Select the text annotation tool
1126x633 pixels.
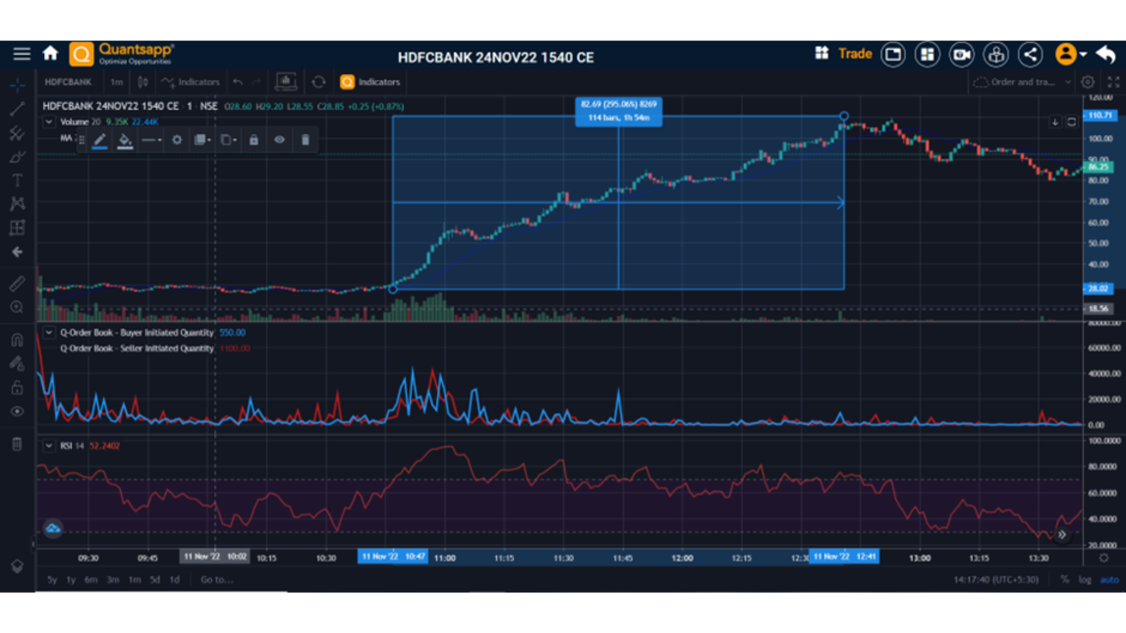[17, 181]
